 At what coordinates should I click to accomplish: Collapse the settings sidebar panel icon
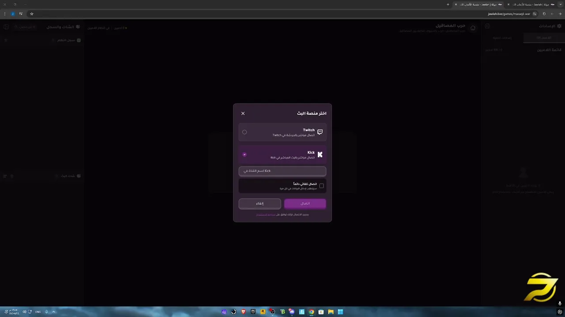pyautogui.click(x=487, y=26)
